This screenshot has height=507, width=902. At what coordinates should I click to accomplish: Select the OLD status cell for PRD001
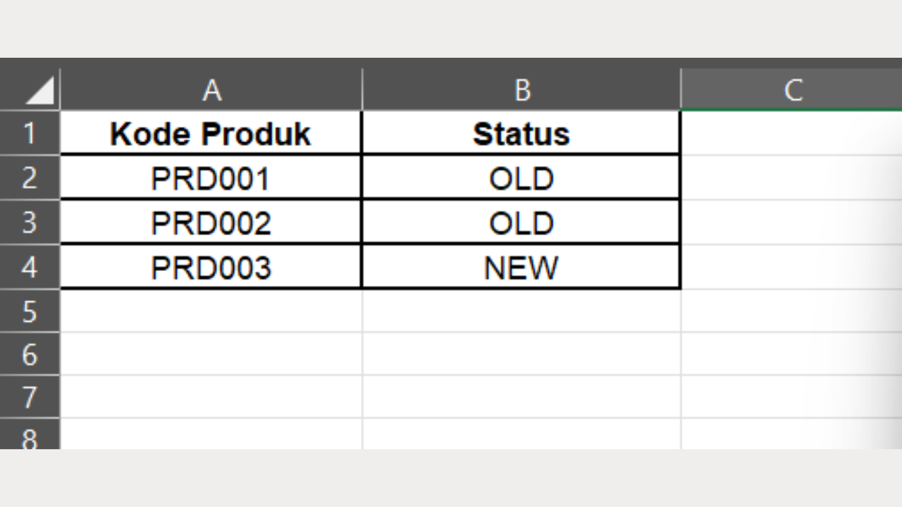click(x=521, y=177)
